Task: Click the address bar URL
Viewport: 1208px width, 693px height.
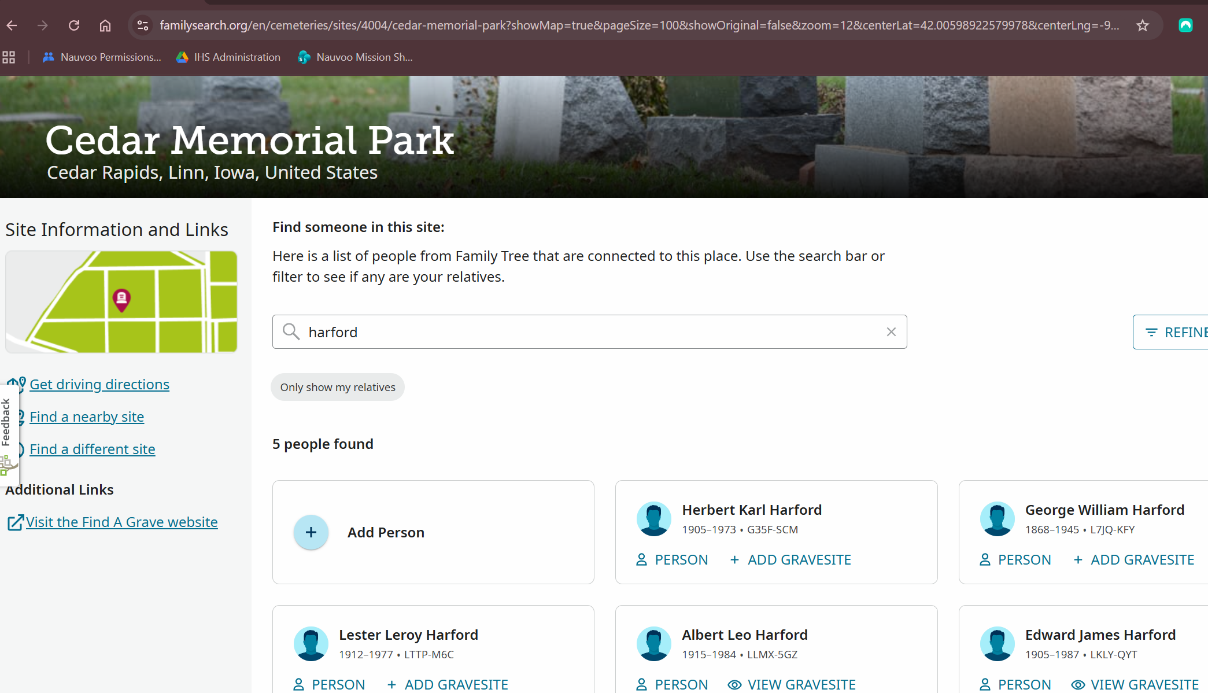Action: click(639, 25)
